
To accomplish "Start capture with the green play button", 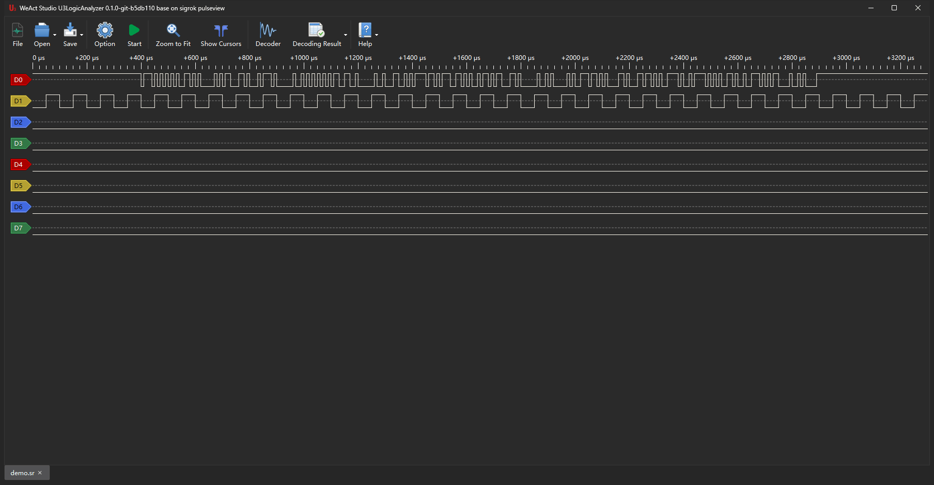I will pos(134,30).
